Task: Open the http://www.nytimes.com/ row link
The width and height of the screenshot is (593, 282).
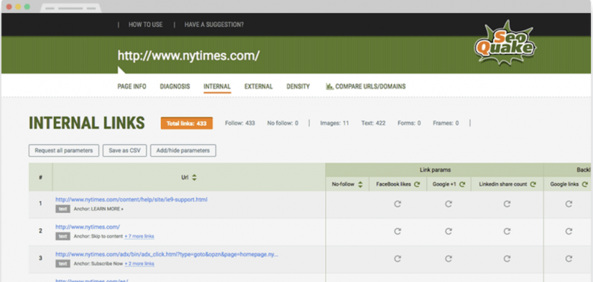Action: pyautogui.click(x=88, y=227)
